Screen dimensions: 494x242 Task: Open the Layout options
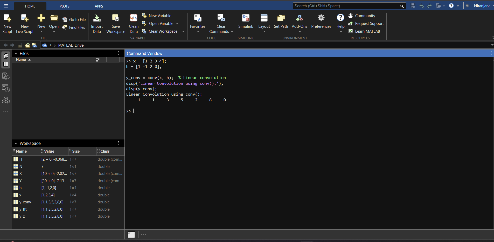pyautogui.click(x=264, y=24)
